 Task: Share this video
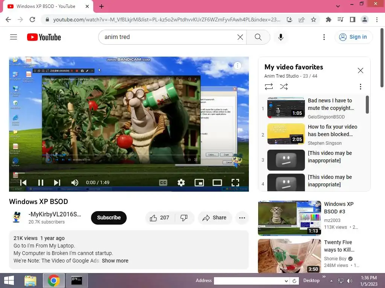tap(214, 217)
